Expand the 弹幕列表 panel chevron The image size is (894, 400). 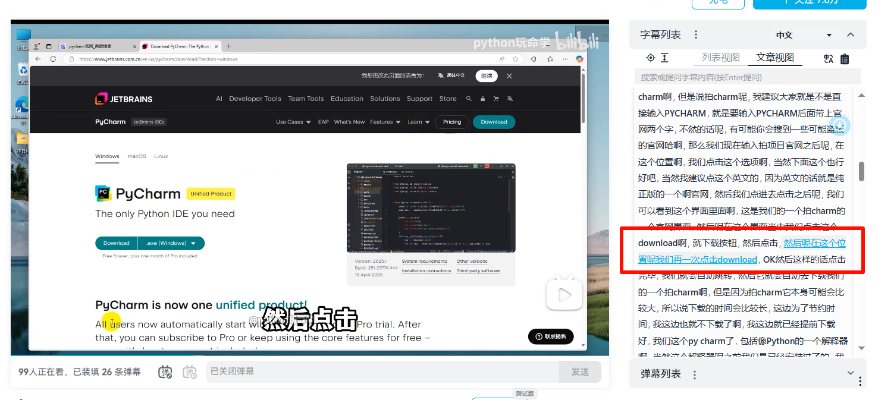(851, 373)
